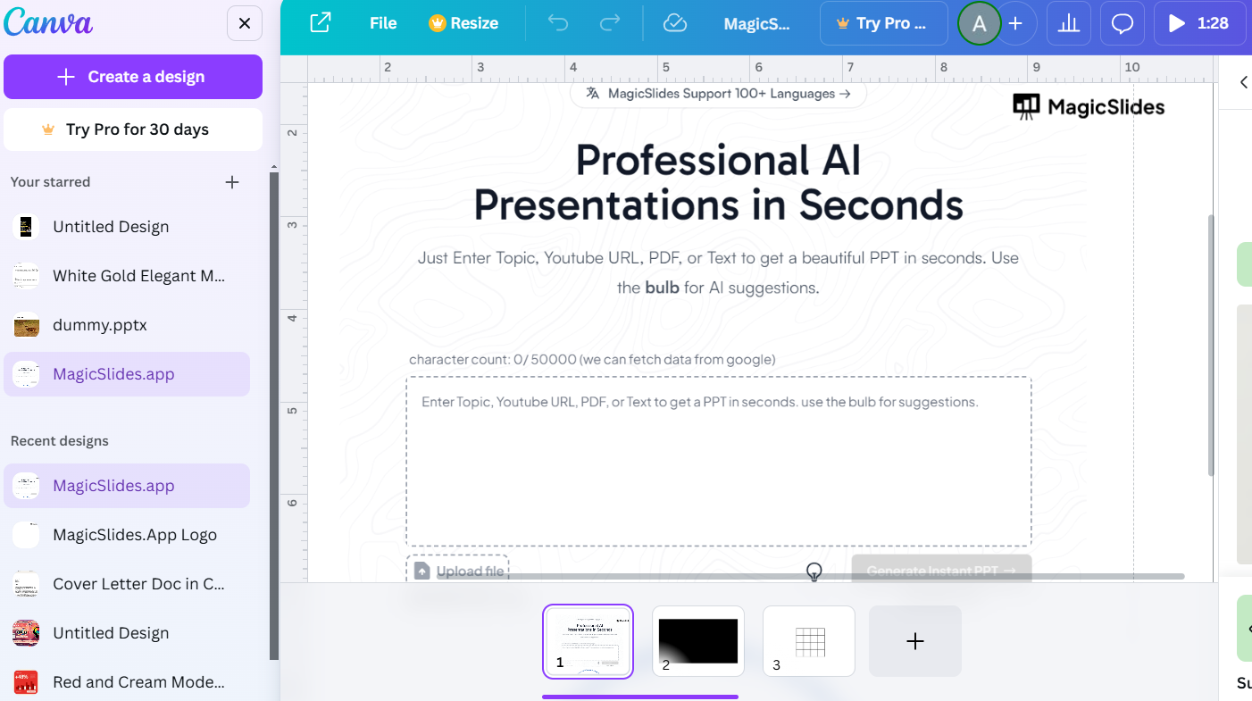Select the Professional AI Presentations heading
This screenshot has height=701, width=1252.
click(x=718, y=182)
